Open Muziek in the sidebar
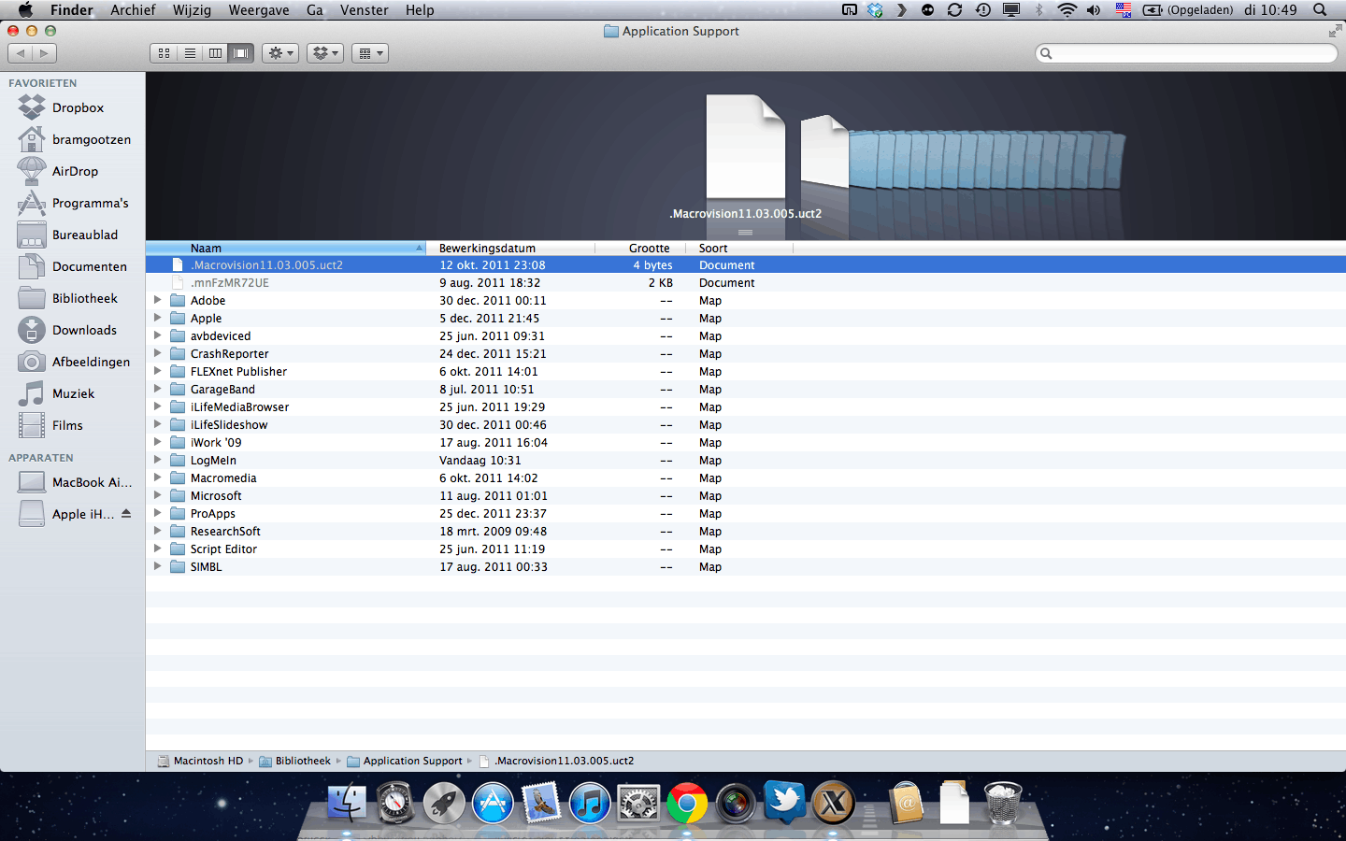The height and width of the screenshot is (841, 1346). coord(73,393)
